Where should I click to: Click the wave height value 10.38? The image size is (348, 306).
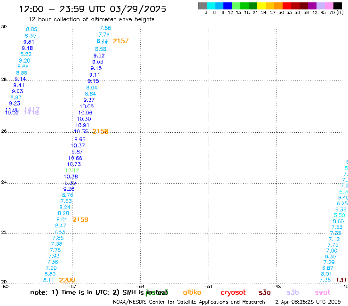[x=71, y=177]
